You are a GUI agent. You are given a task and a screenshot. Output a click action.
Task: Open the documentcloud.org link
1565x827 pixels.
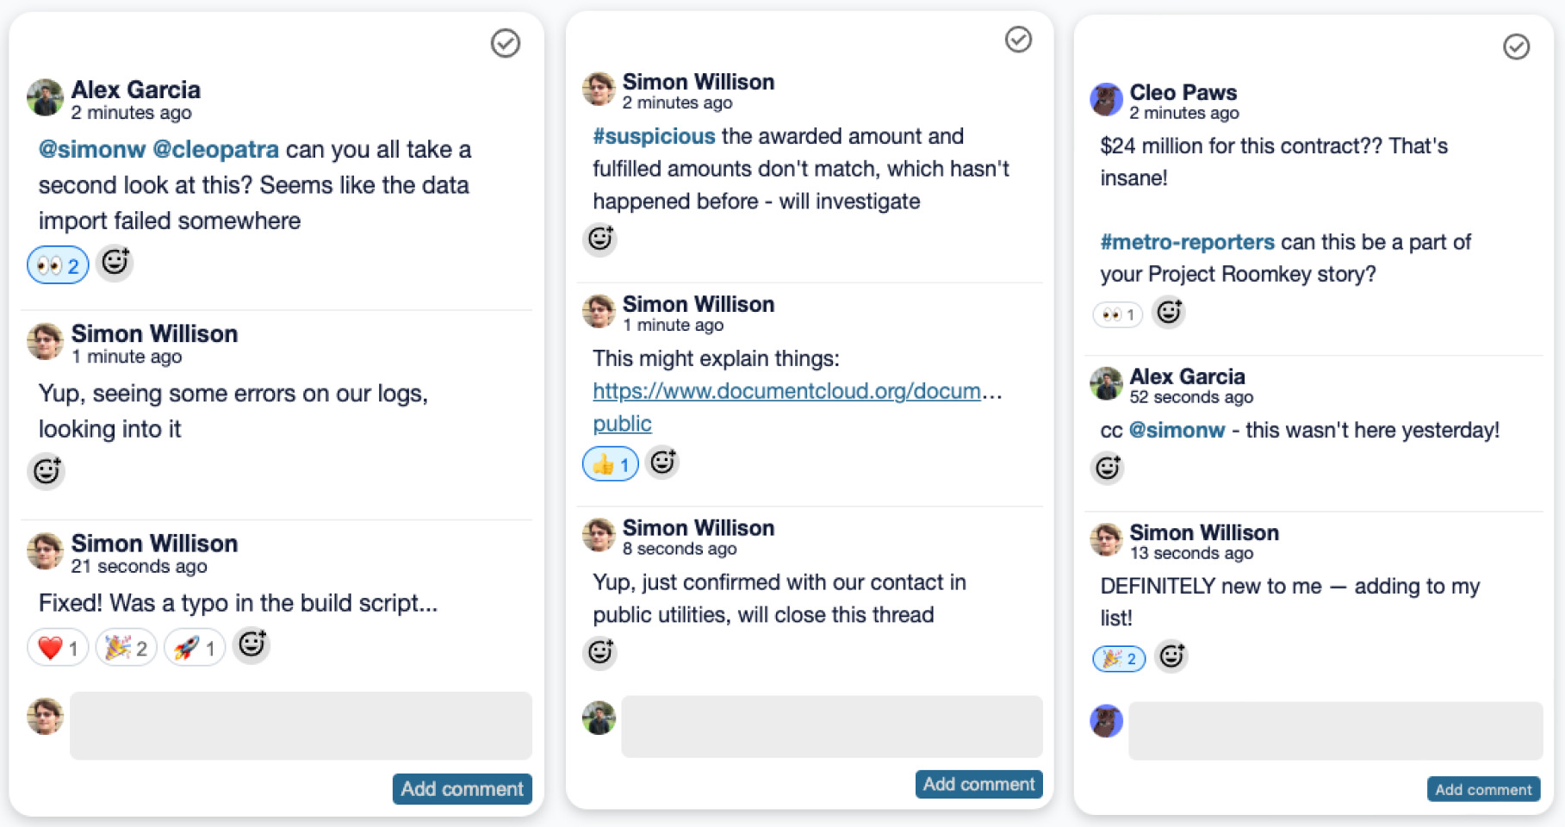pos(797,407)
